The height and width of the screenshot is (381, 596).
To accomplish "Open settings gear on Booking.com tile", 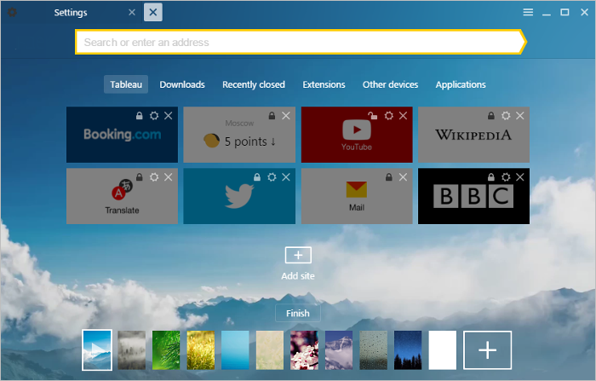I will (x=154, y=116).
